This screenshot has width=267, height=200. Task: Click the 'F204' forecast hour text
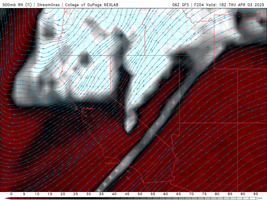[199, 5]
